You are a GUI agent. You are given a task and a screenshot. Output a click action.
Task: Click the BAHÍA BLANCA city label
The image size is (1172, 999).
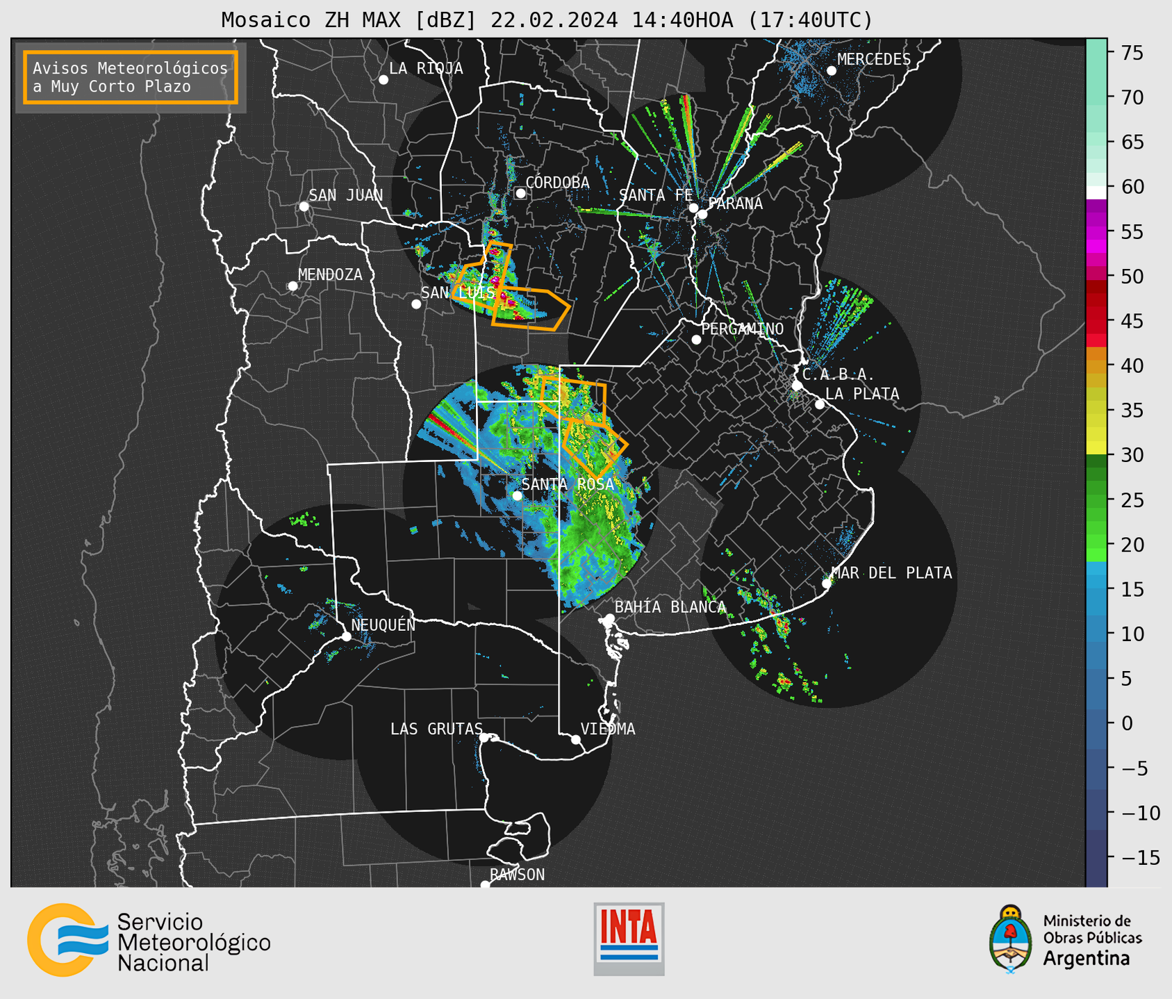click(670, 607)
